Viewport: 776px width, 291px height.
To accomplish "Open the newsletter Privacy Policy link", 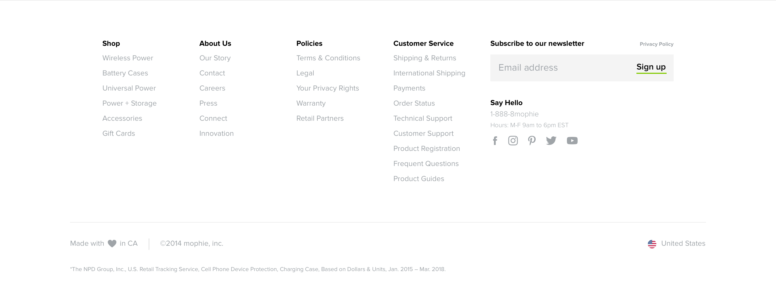I will point(656,44).
